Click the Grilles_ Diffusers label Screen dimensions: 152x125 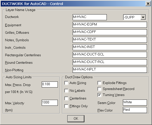tap(17, 32)
